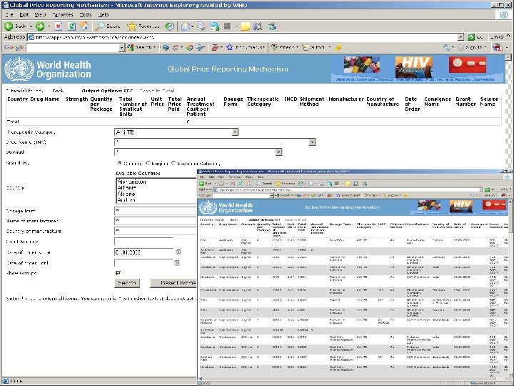This screenshot has height=386, width=514.
Task: Expand the Strength dropdown arrow
Action: [278, 152]
